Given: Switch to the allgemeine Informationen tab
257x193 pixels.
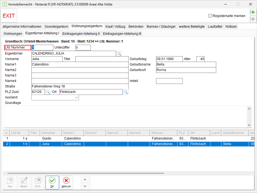Looking at the screenshot, I should coord(22,27).
